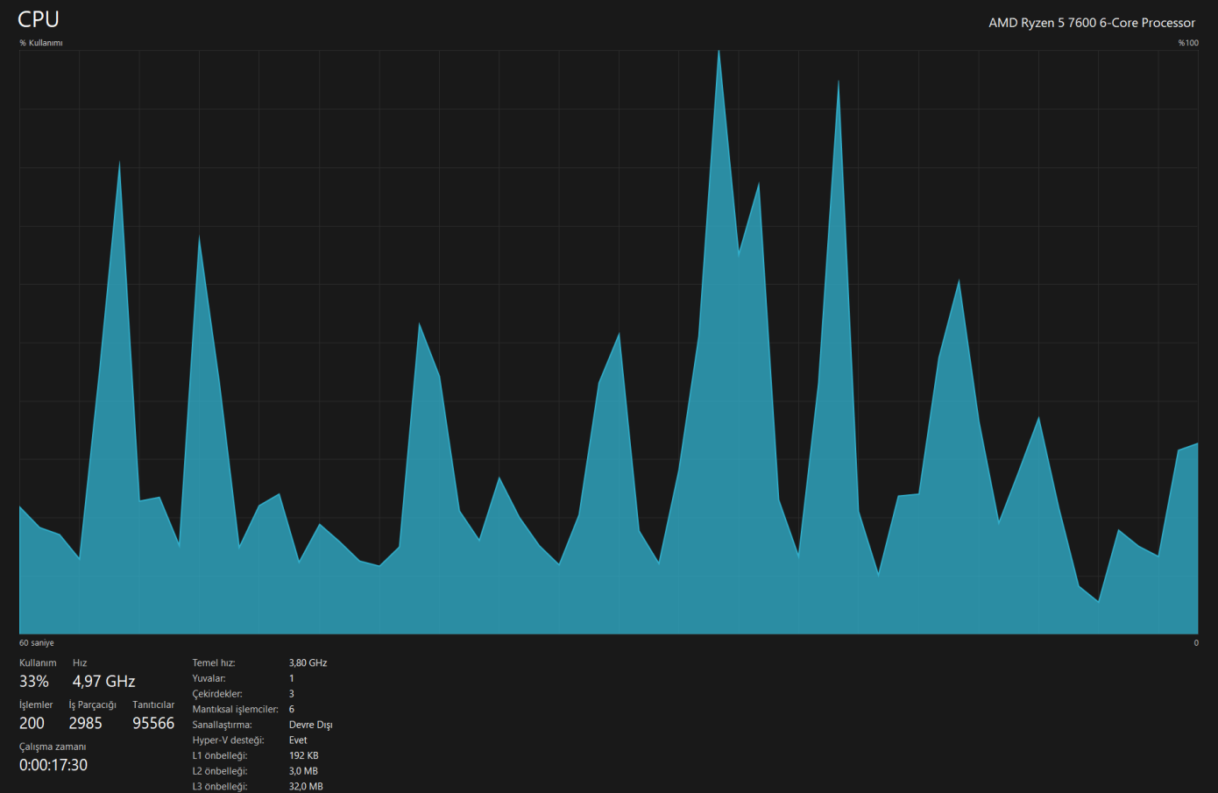Click the Sanallaştırma Devre Dışı status

click(x=311, y=725)
